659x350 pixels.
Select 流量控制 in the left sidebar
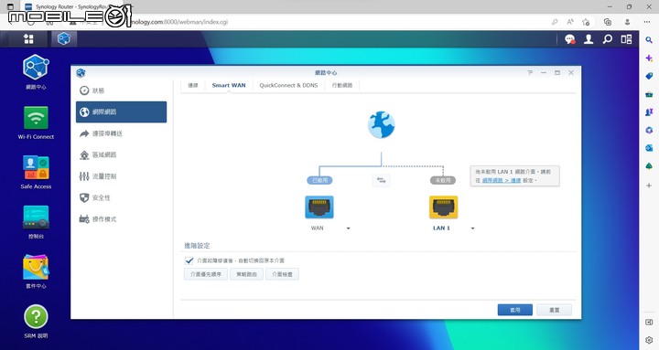tap(121, 176)
